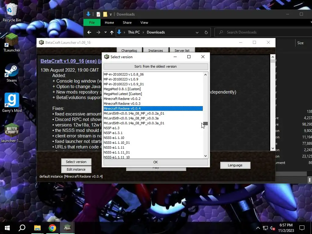Click This PC in the address breadcrumb
This screenshot has width=312, height=234.
(x=134, y=32)
